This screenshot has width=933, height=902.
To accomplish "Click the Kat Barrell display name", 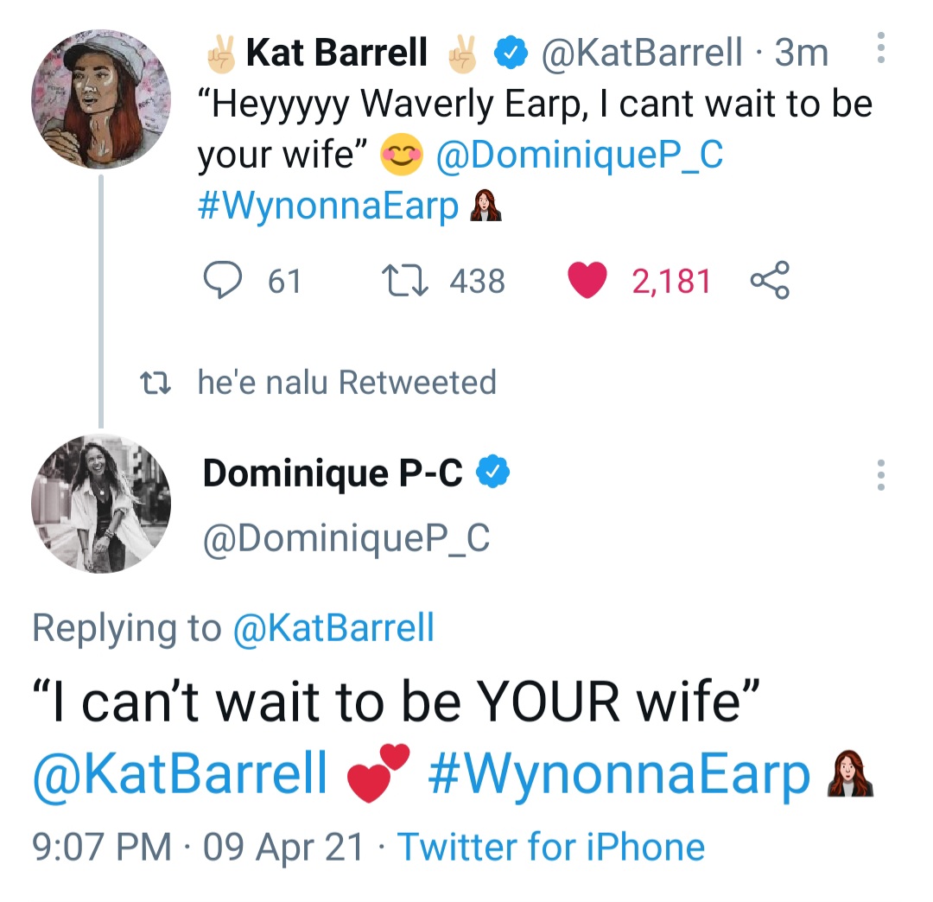I will coord(336,53).
